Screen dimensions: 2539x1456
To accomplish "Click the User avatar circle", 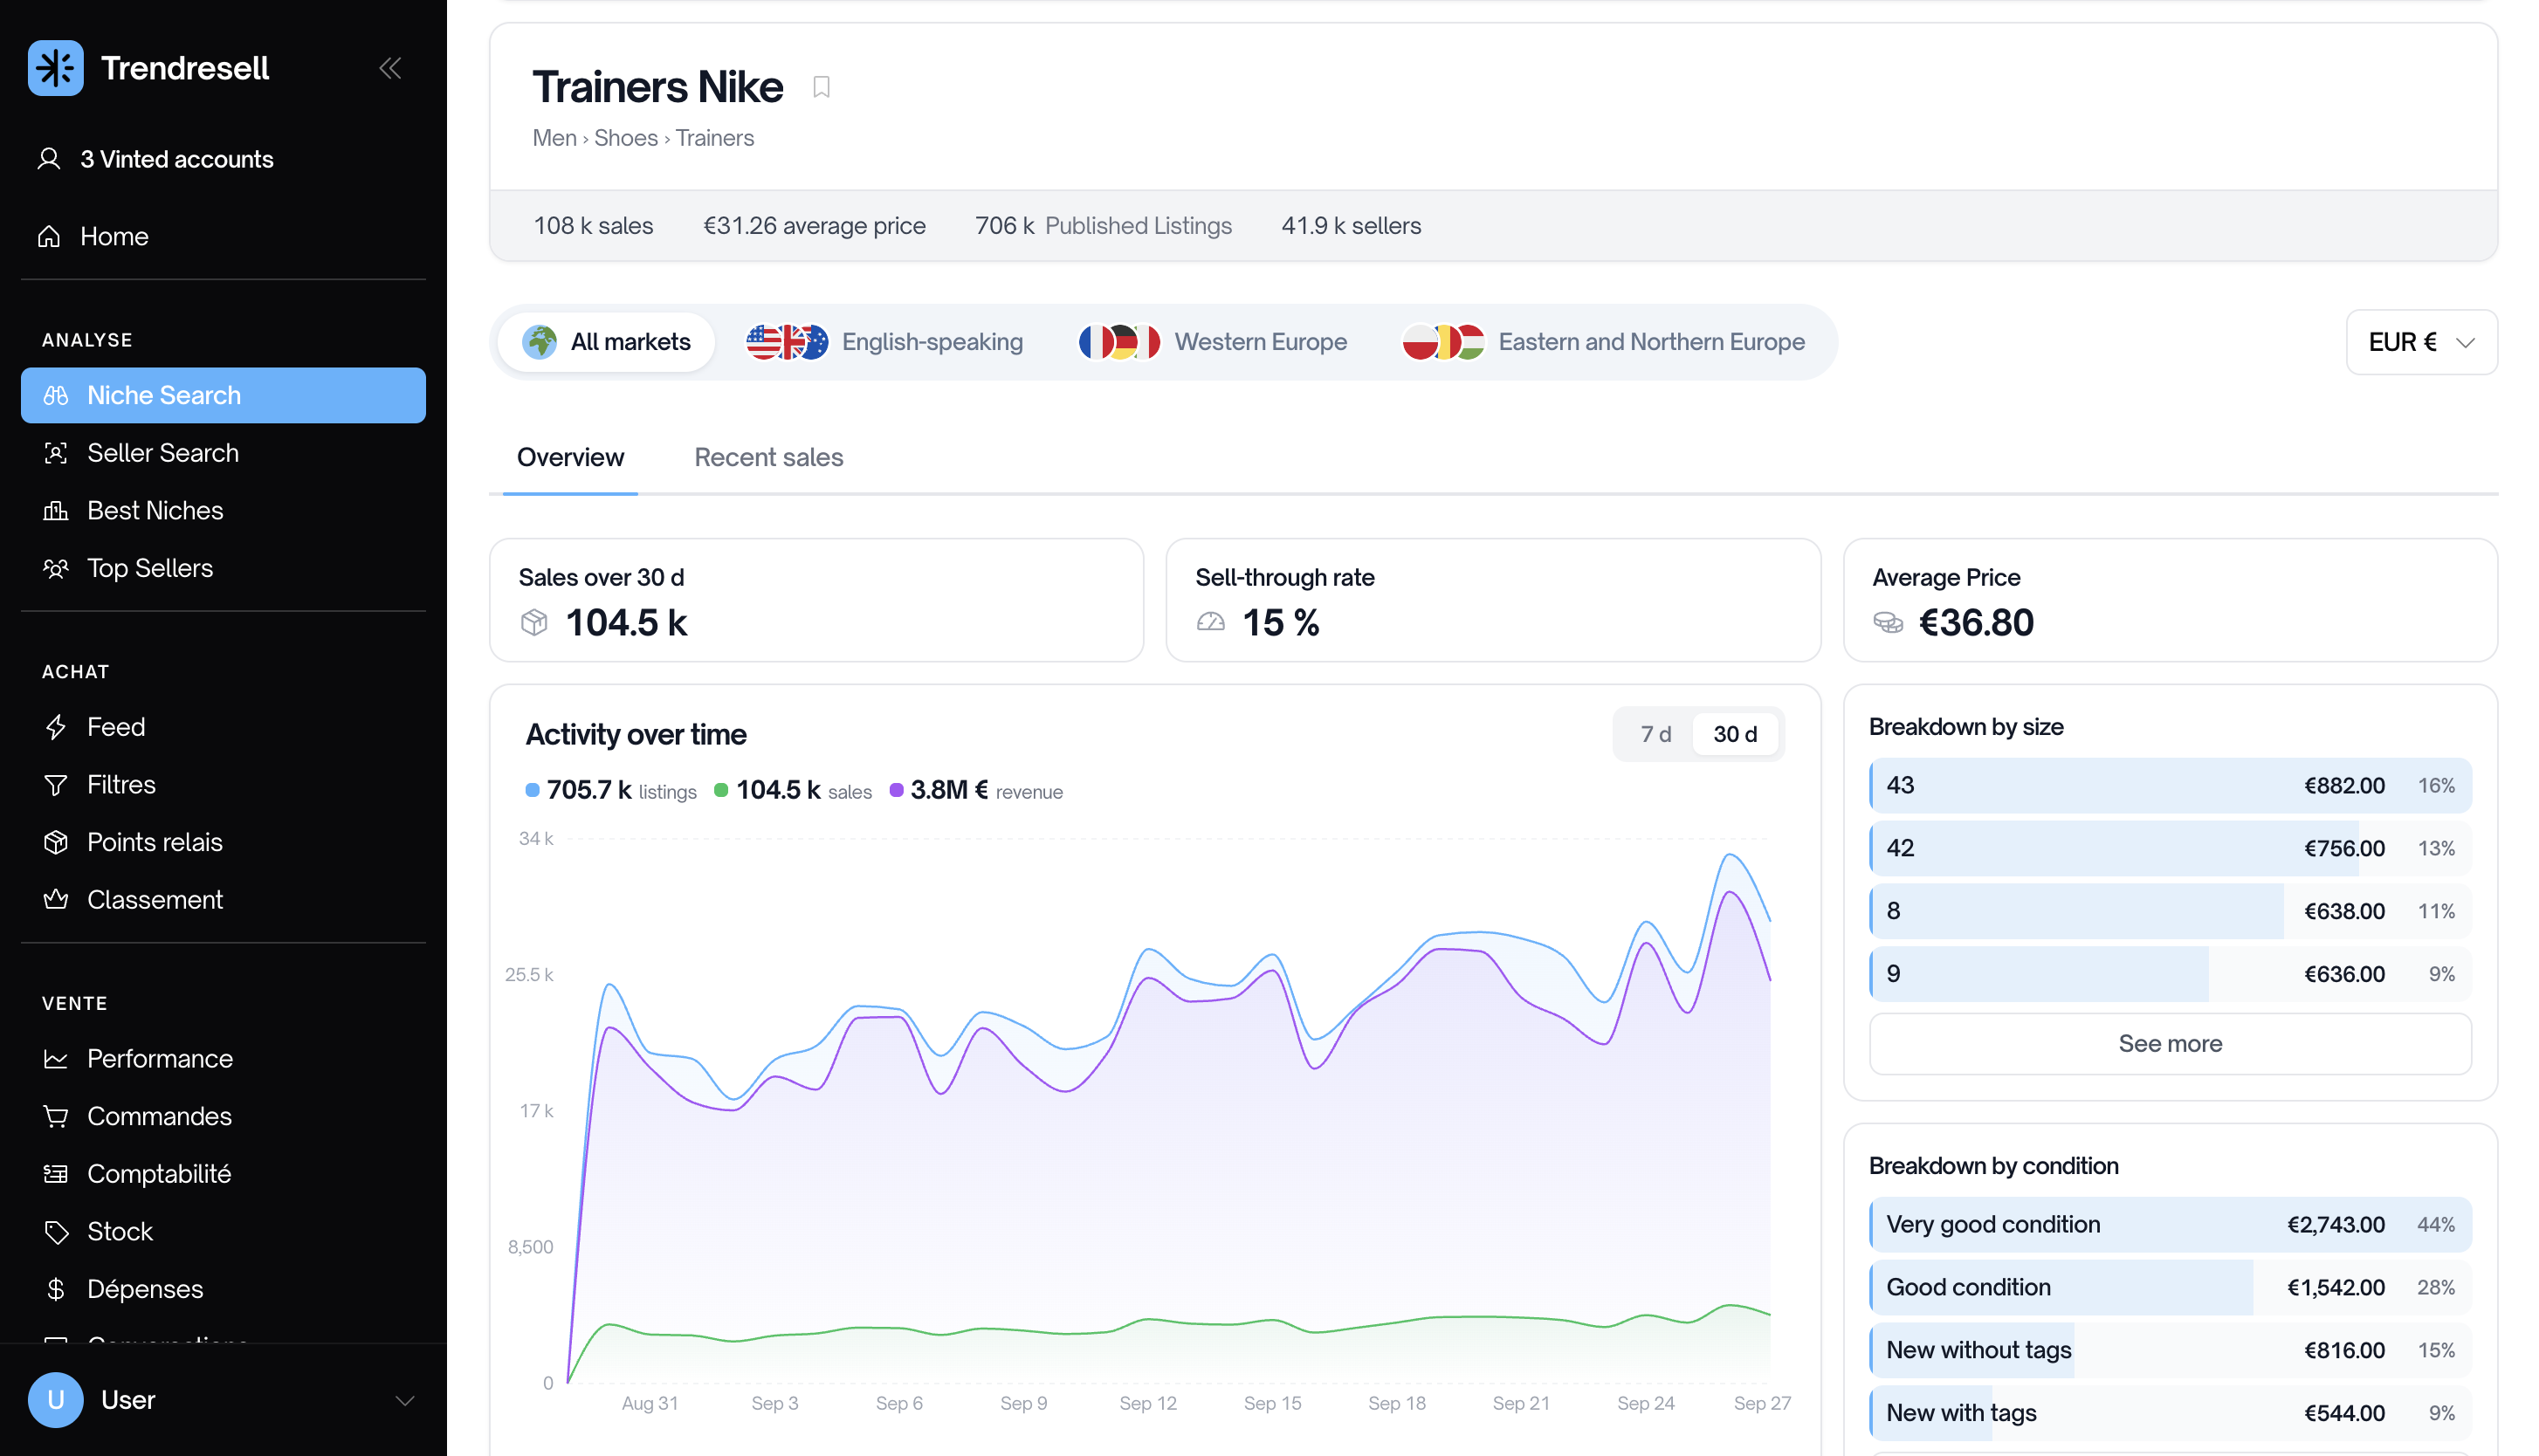I will coord(56,1400).
